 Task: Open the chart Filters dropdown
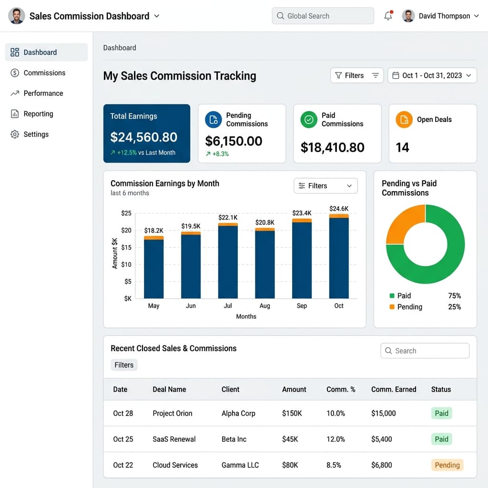tap(325, 186)
